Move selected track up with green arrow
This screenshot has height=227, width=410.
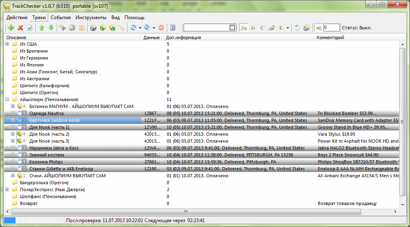pos(42,28)
